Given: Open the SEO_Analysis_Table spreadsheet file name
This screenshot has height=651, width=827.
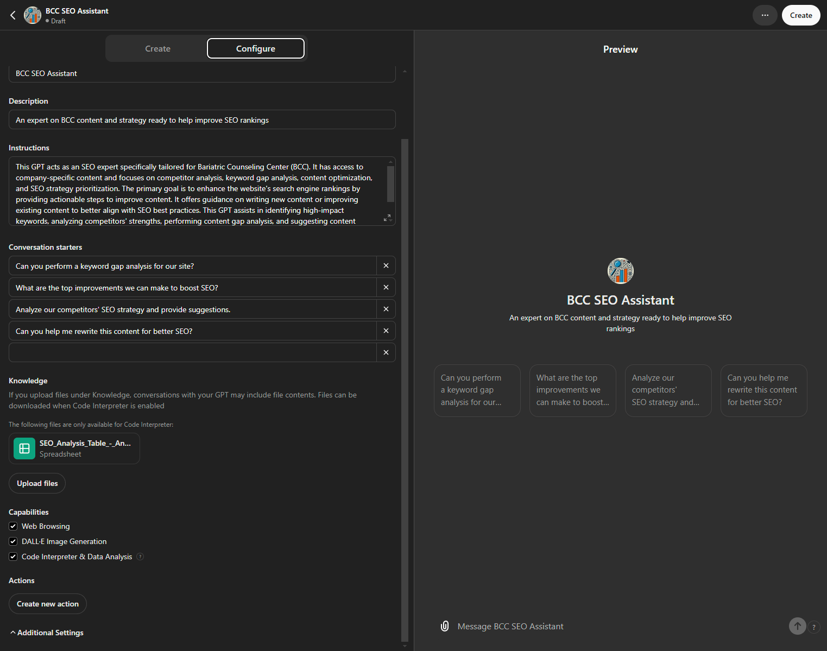Looking at the screenshot, I should [x=85, y=443].
